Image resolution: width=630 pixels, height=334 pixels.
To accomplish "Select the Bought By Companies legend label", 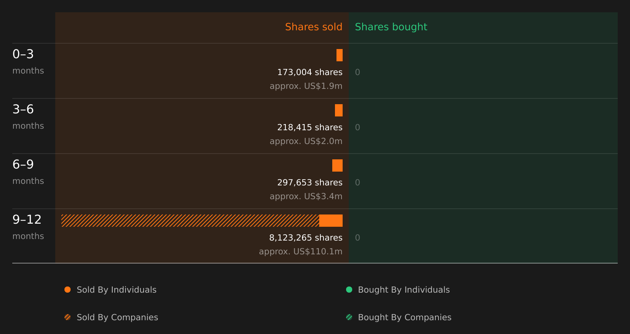I will point(404,318).
